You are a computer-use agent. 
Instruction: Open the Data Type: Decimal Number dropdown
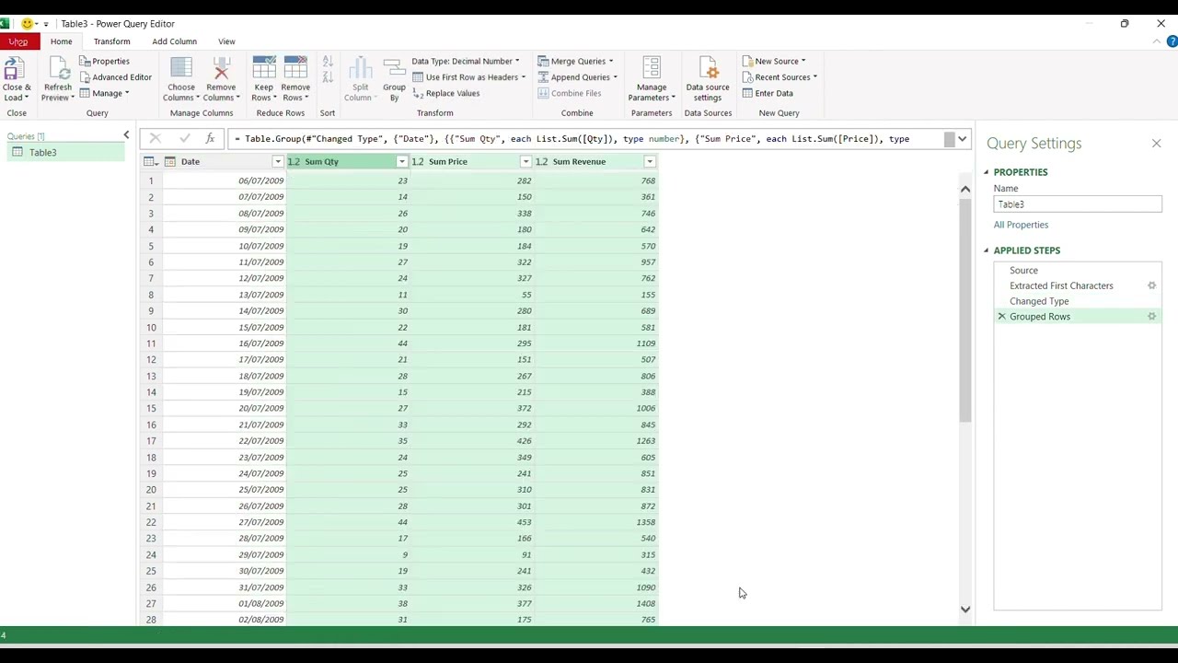coord(466,61)
